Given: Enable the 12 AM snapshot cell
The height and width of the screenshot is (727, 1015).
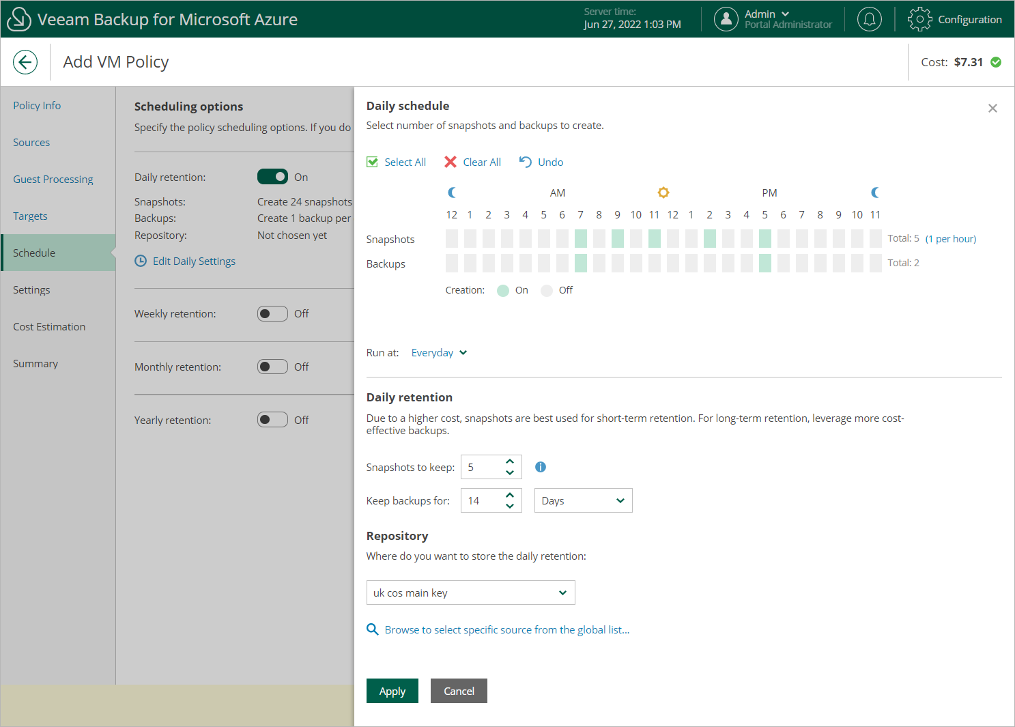Looking at the screenshot, I should pos(452,238).
